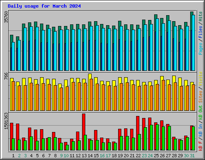The width and height of the screenshot is (205, 160).
Task: Click day label 10 on x-axis
Action: [x=66, y=156]
